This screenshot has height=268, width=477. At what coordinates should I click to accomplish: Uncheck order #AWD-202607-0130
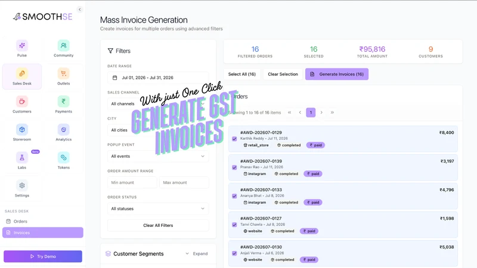pos(234,254)
